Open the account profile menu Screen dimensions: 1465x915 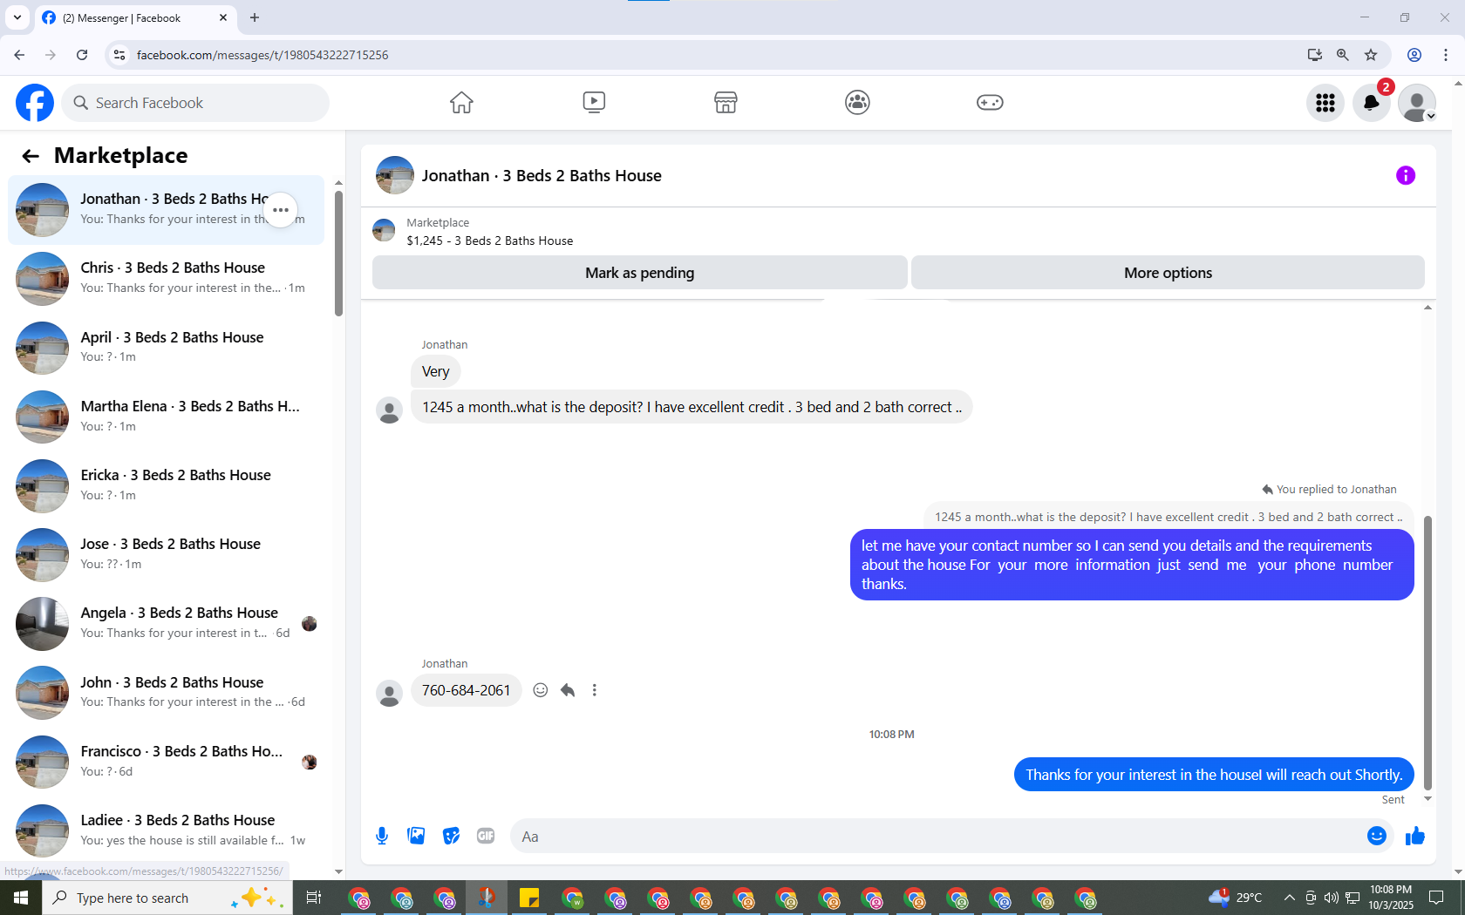pos(1417,103)
